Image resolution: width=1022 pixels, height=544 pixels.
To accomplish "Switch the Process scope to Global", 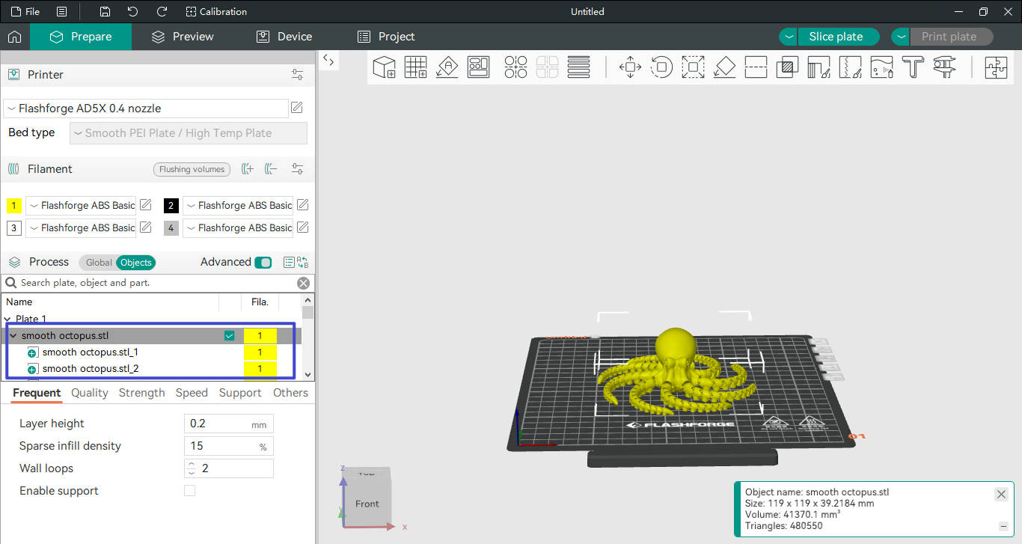I will click(99, 263).
